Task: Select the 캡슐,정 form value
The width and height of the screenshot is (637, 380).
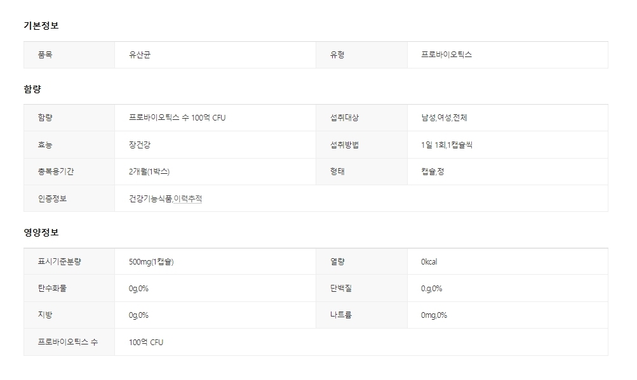Action: [x=432, y=171]
